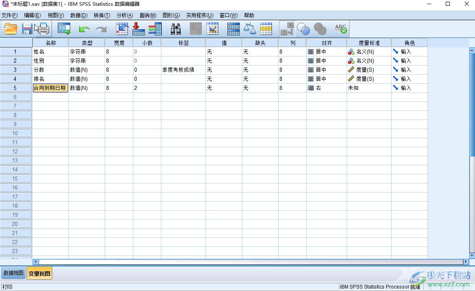Click the Weight cases scales icon
This screenshot has width=475, height=291.
click(250, 29)
